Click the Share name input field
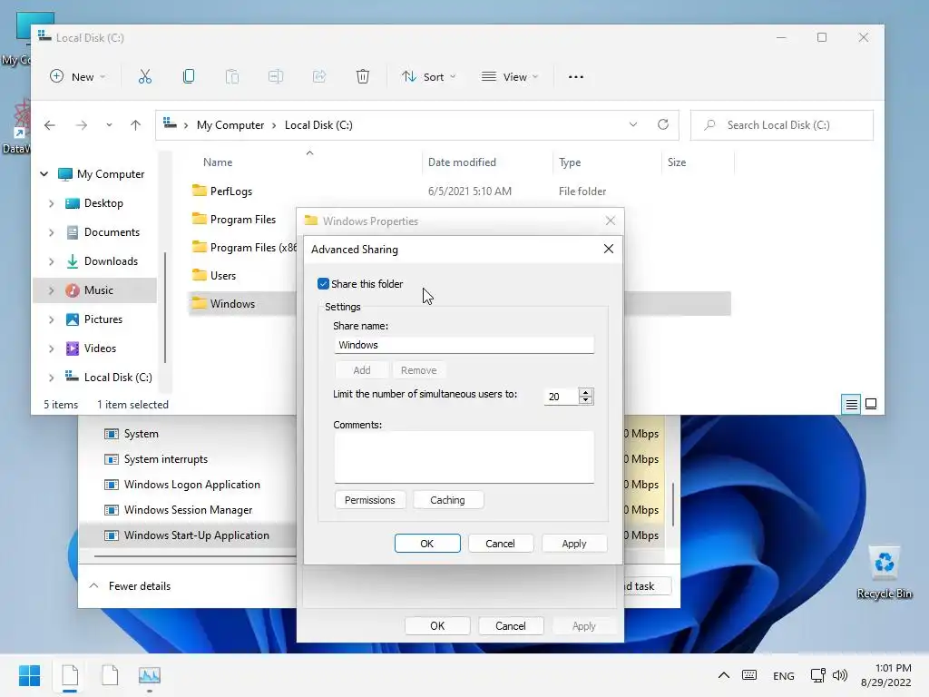The width and height of the screenshot is (929, 697). click(x=464, y=345)
